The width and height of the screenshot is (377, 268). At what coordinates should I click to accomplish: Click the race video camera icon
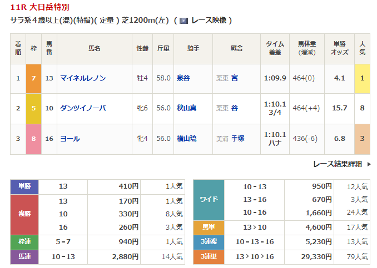point(183,21)
